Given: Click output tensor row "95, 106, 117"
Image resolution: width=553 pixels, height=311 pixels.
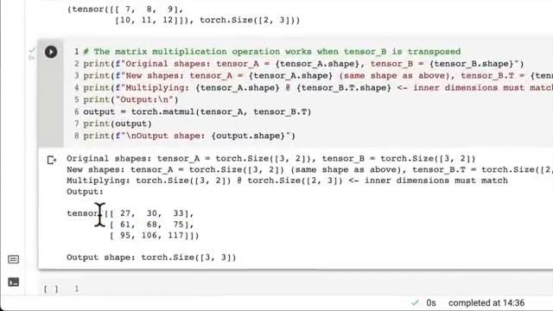Looking at the screenshot, I should tap(154, 235).
